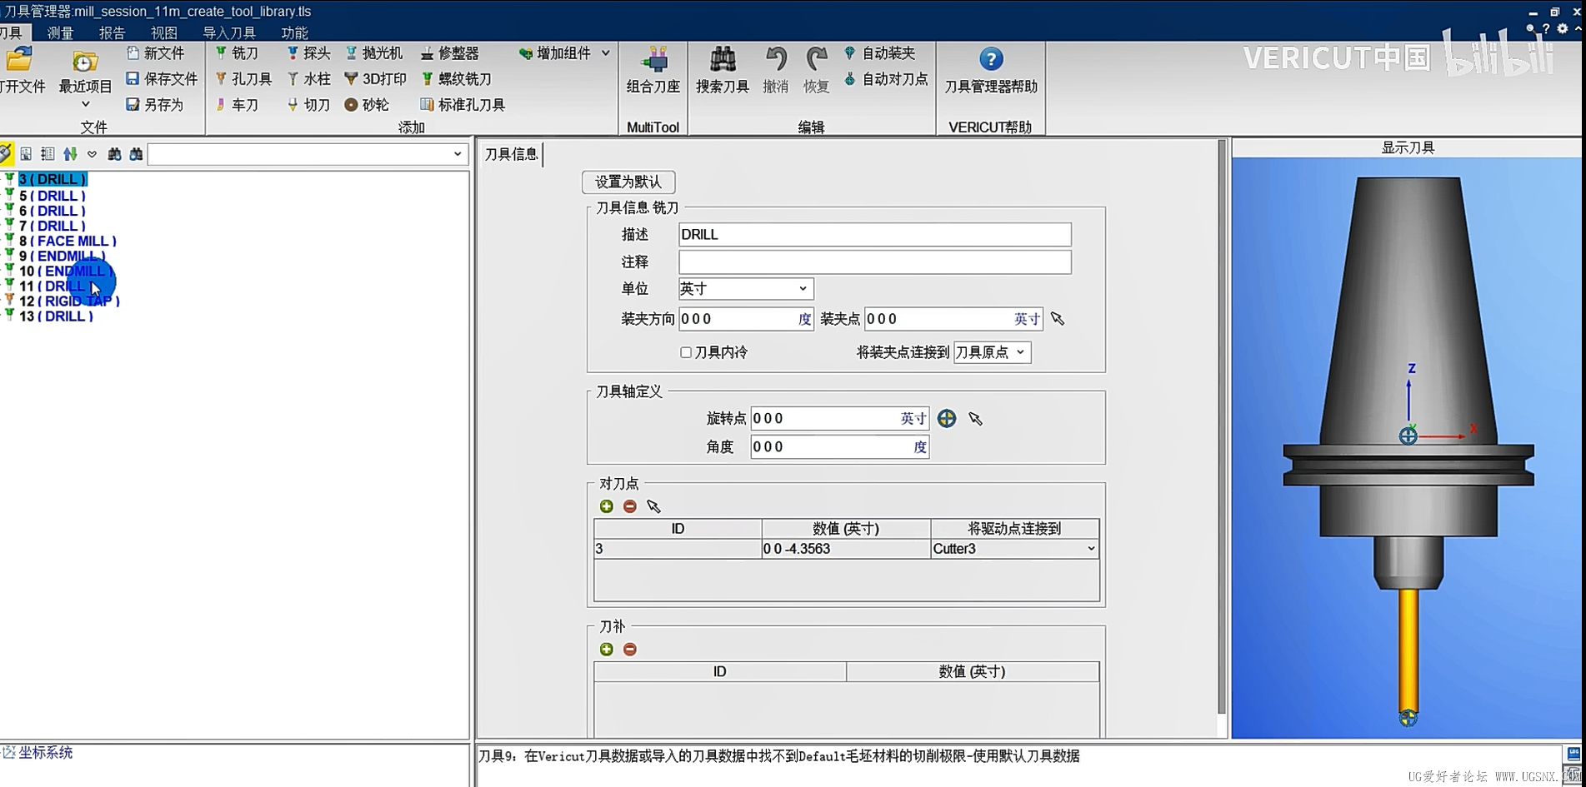The image size is (1586, 787).
Task: Expand the 最近项目 recent projects arrow
Action: (85, 105)
